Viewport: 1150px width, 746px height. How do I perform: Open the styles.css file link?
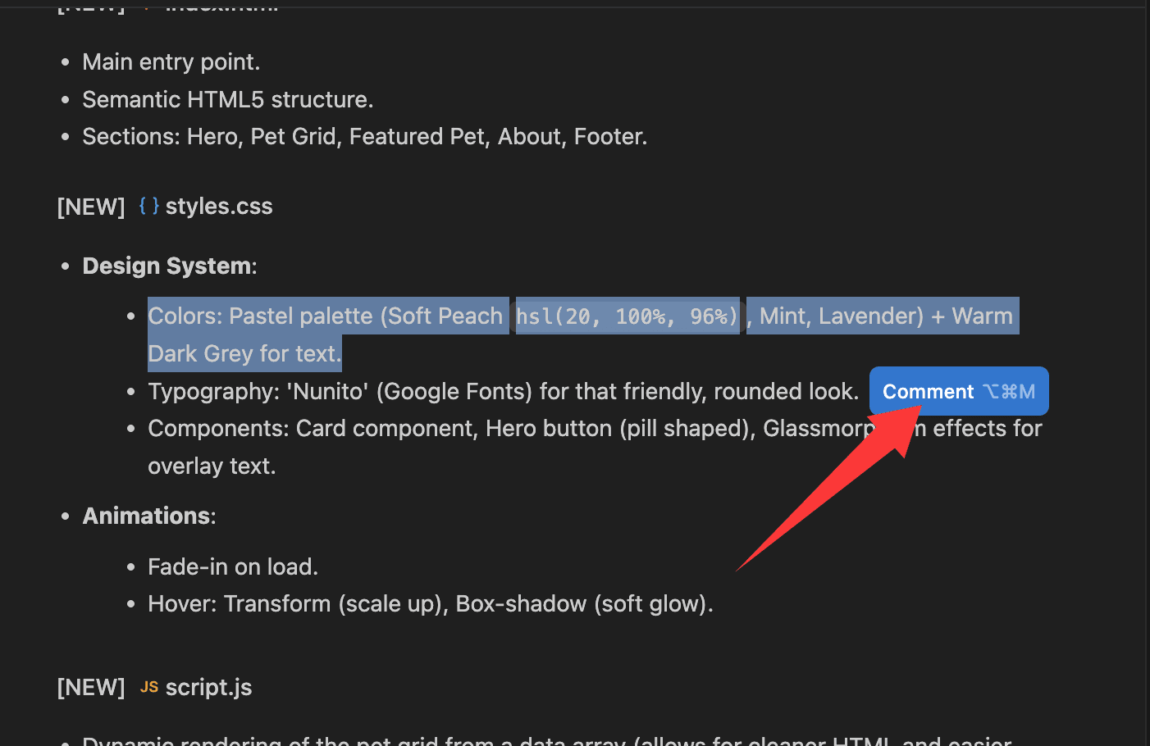click(218, 207)
